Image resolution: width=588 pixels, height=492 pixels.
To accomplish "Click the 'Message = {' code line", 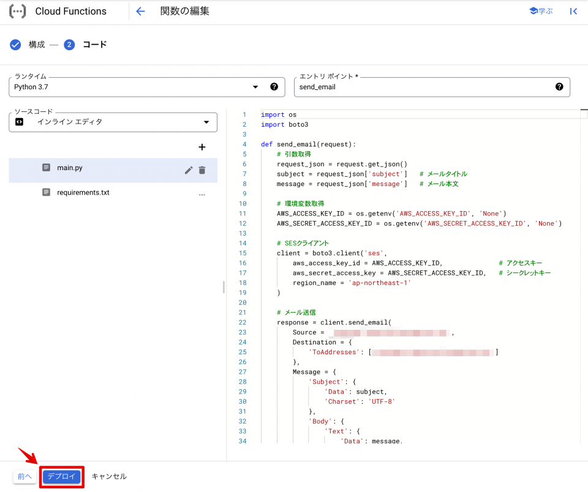I will [314, 371].
